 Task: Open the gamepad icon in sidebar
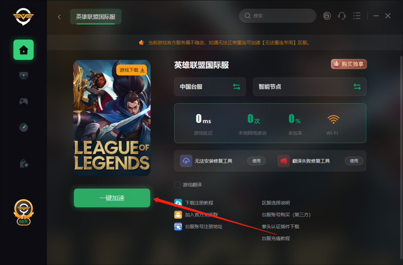coord(24,101)
